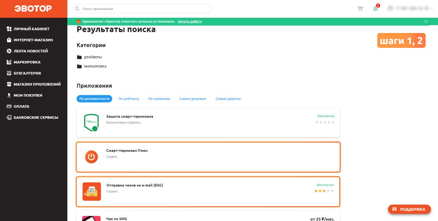Click the user avatar icon
Viewport: 438px width, 221px height.
click(390, 9)
